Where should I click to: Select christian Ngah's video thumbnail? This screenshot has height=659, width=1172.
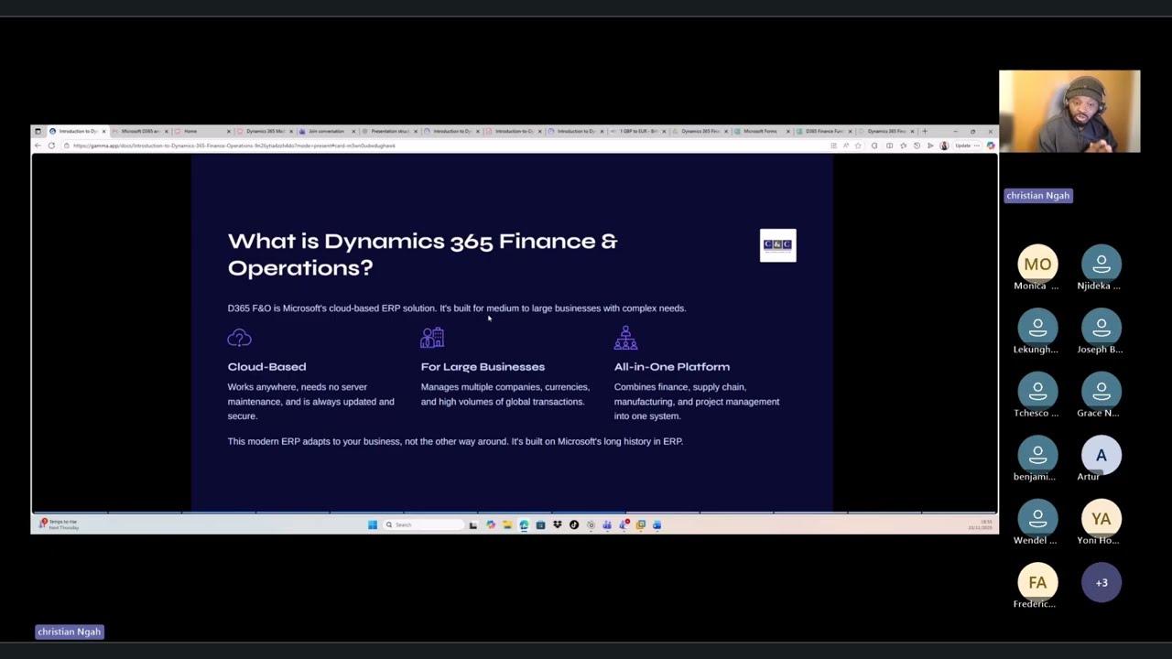1069,111
